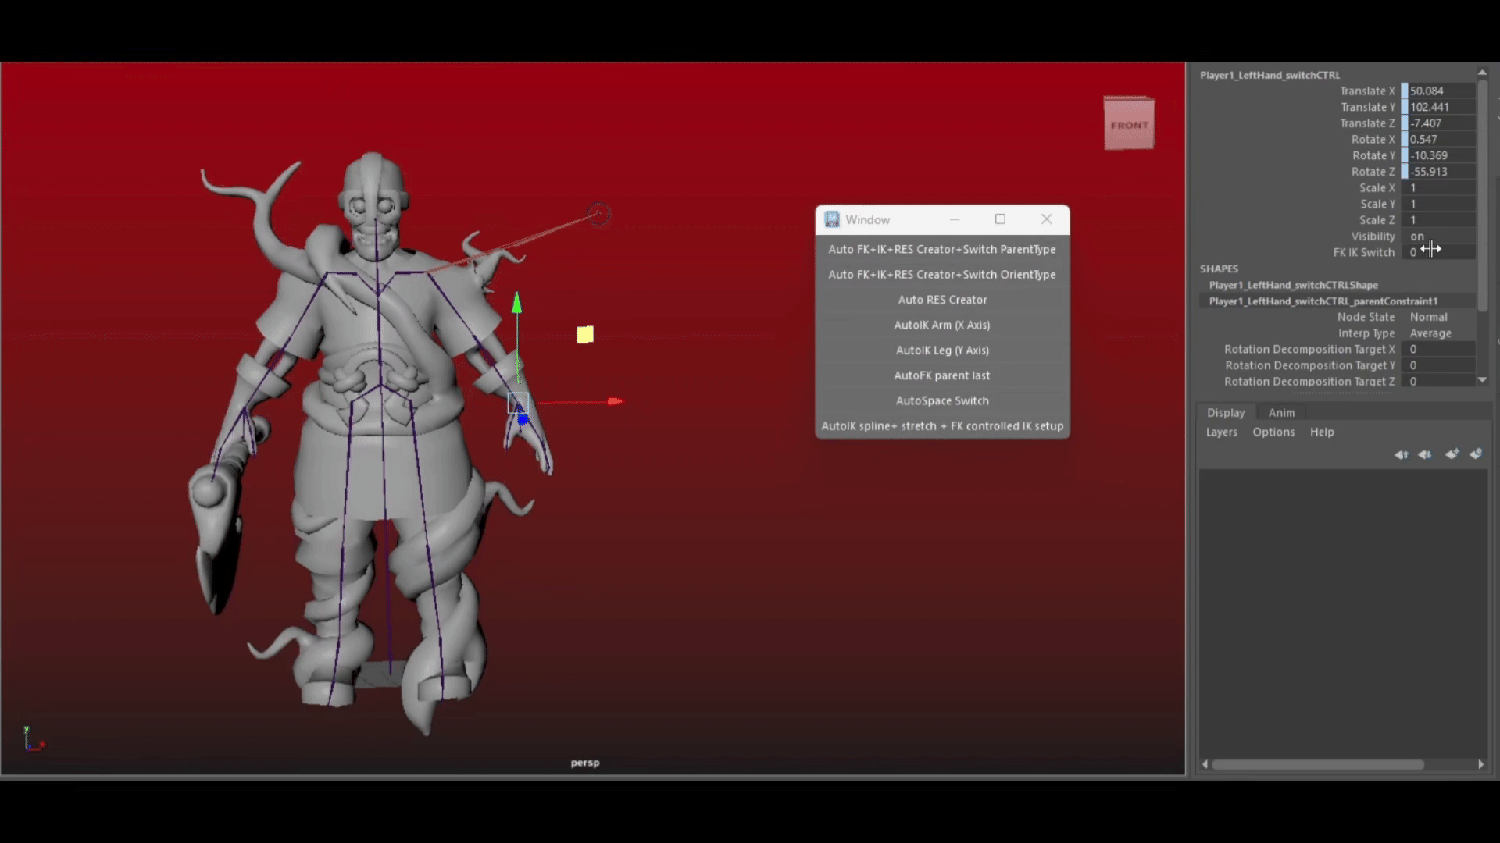Screen dimensions: 1500x843
Task: Click the yellow square control in the viewport
Action: point(585,335)
